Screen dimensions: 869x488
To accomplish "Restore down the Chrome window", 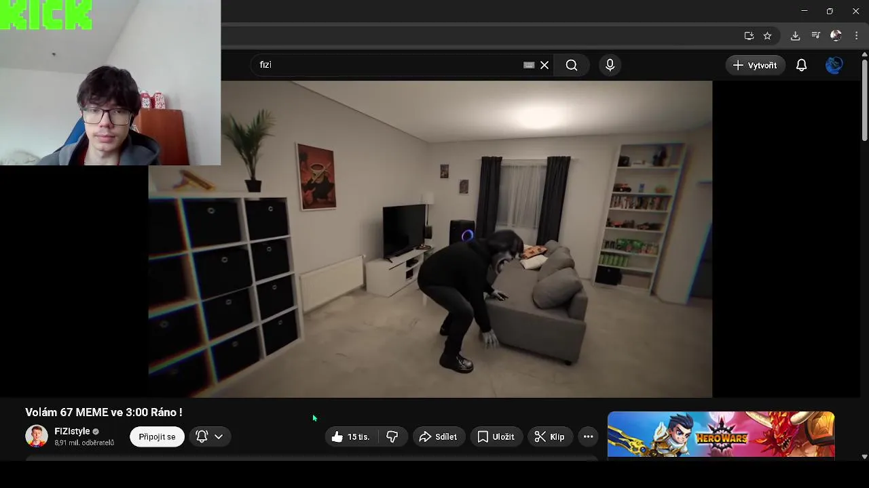I will point(830,11).
